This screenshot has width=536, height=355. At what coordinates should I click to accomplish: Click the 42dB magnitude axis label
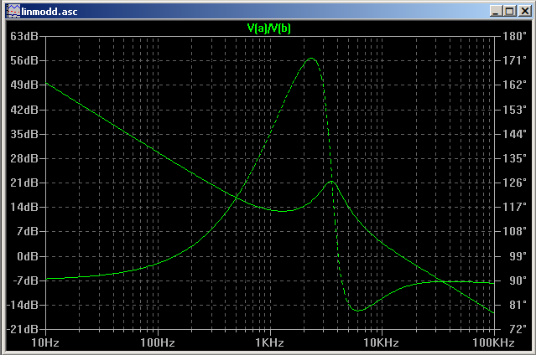coord(24,110)
